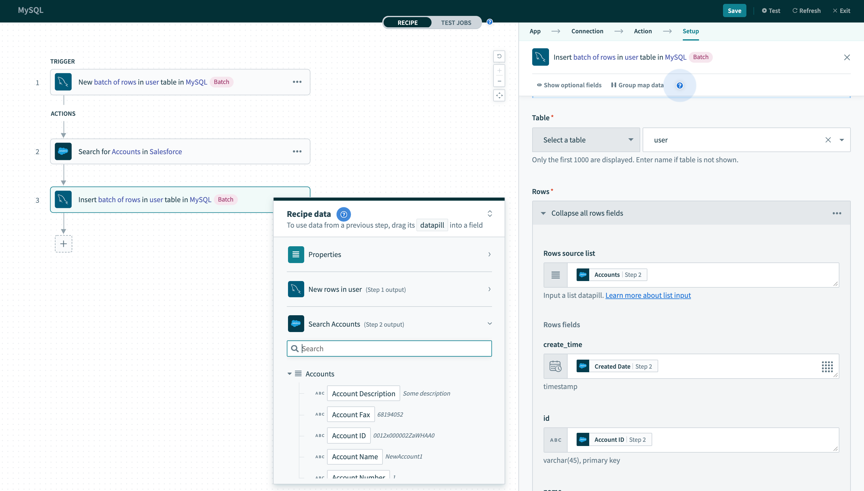The image size is (864, 491).
Task: Toggle Show optional fields
Action: [x=569, y=85]
